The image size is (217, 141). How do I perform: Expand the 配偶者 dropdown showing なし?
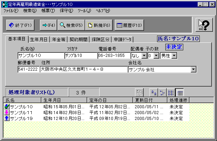pos(144,56)
